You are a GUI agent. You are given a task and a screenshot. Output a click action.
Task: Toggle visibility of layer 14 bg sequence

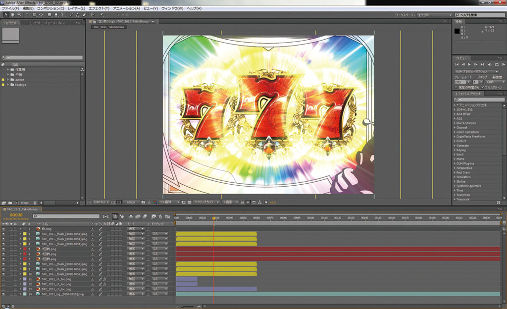[x=3, y=294]
